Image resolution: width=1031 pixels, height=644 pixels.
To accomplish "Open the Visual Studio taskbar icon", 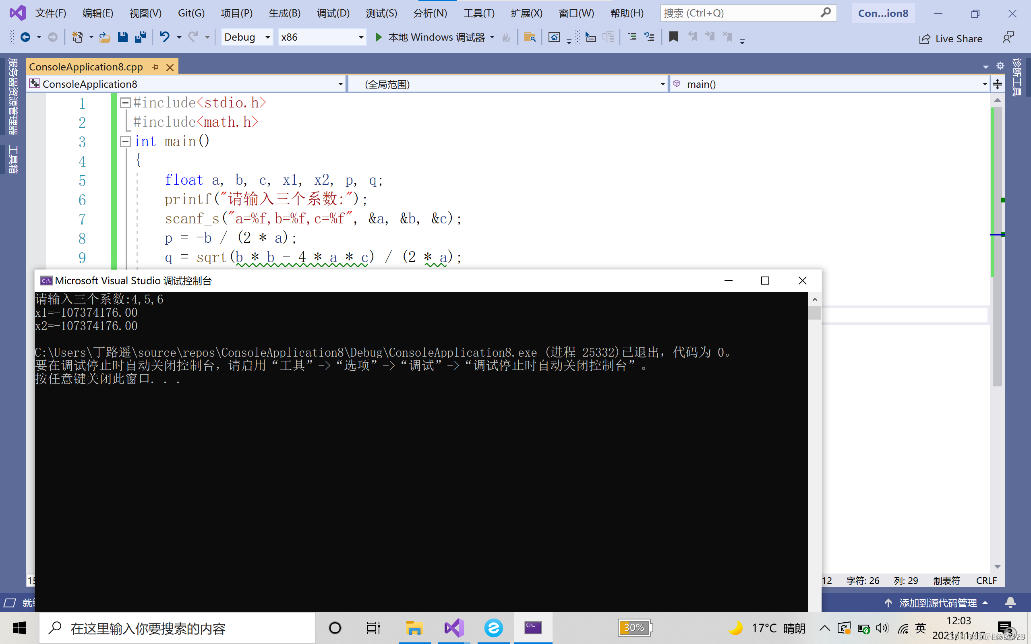I will pos(454,628).
